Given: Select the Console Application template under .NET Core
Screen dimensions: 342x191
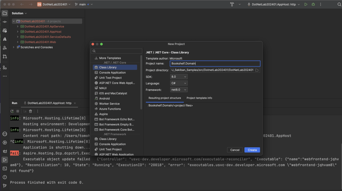Looking at the screenshot, I should pyautogui.click(x=112, y=73).
